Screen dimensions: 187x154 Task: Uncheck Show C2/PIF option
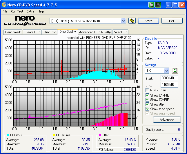pos(147,99)
